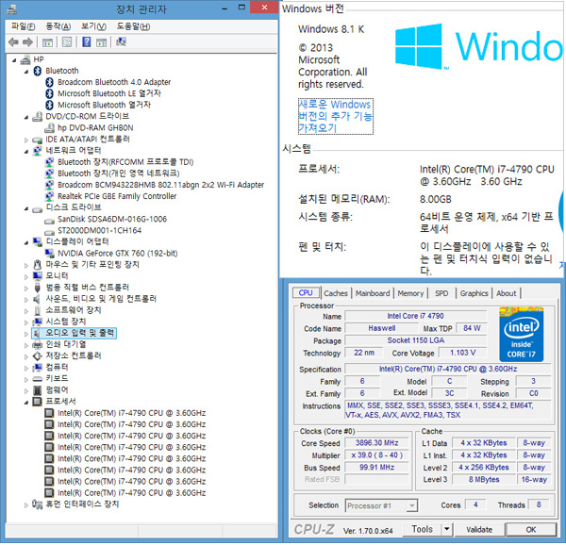
Task: Switch to the CPU-Z Mainboard tab
Action: (373, 293)
